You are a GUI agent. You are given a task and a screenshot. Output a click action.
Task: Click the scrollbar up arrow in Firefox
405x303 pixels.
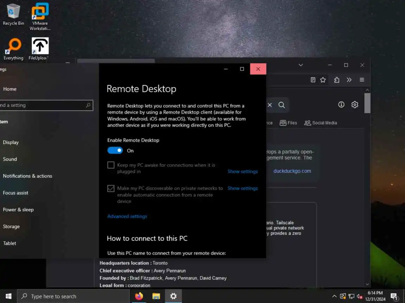(x=367, y=90)
